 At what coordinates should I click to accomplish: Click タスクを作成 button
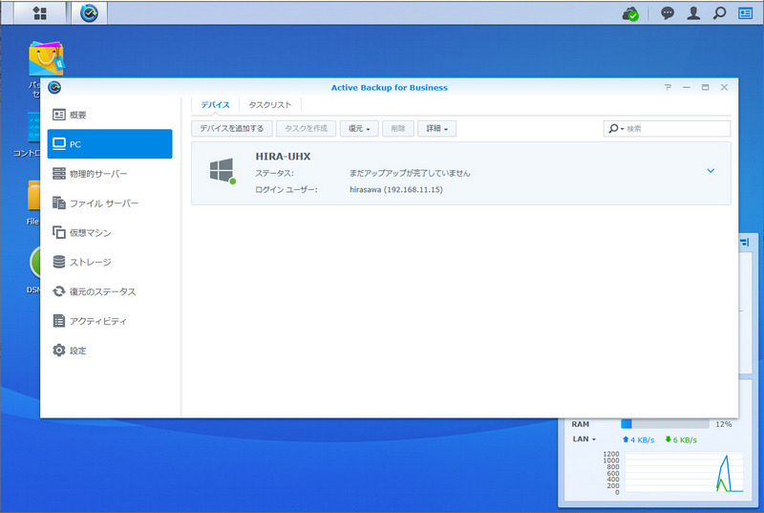306,129
